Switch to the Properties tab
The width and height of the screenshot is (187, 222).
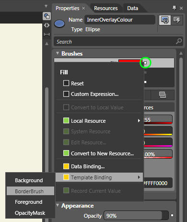coord(67,8)
